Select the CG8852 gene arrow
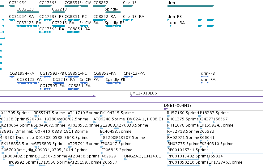The image size is (263, 167). coord(100,6)
